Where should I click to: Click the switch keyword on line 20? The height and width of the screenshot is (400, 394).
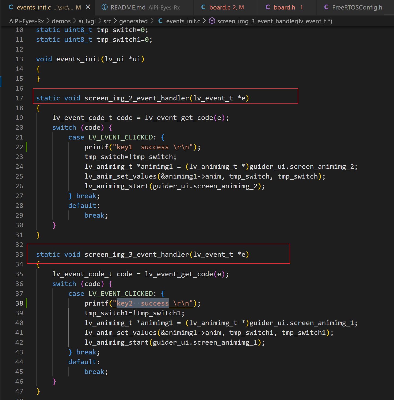pos(64,128)
